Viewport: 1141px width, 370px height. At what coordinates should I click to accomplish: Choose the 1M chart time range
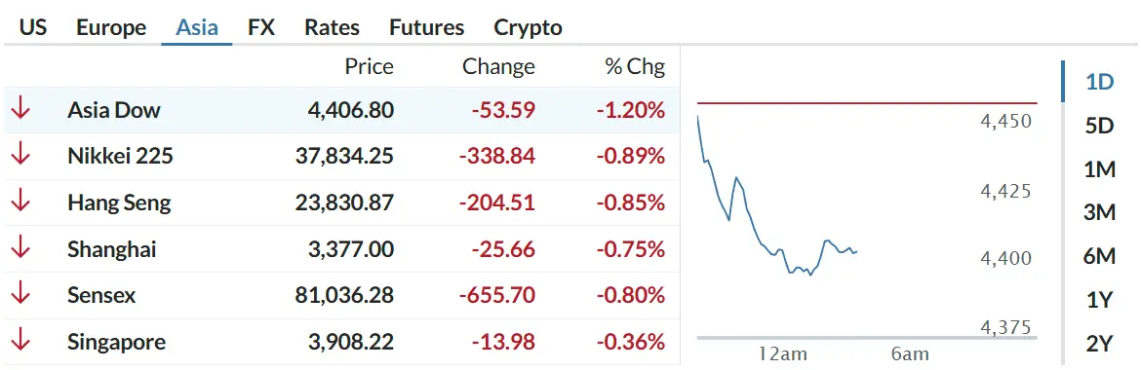pos(1099,169)
